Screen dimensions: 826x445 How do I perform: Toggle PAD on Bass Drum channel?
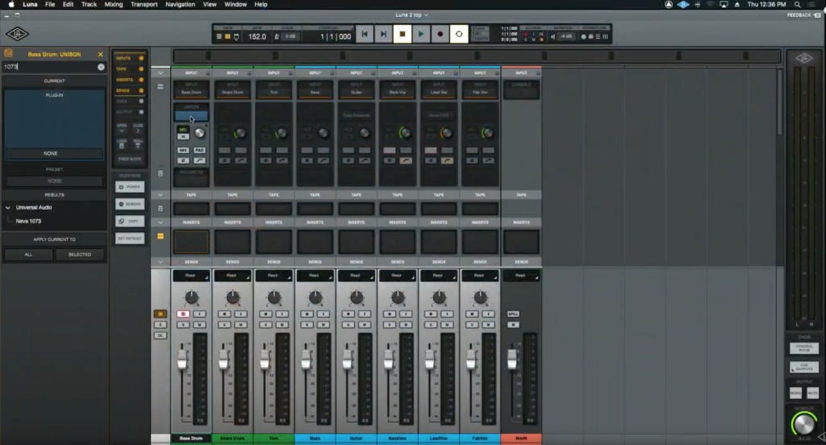(200, 150)
